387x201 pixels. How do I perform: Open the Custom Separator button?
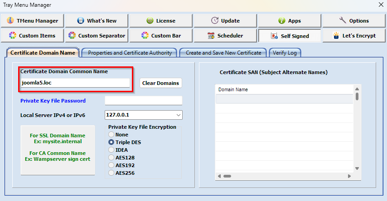coord(97,36)
